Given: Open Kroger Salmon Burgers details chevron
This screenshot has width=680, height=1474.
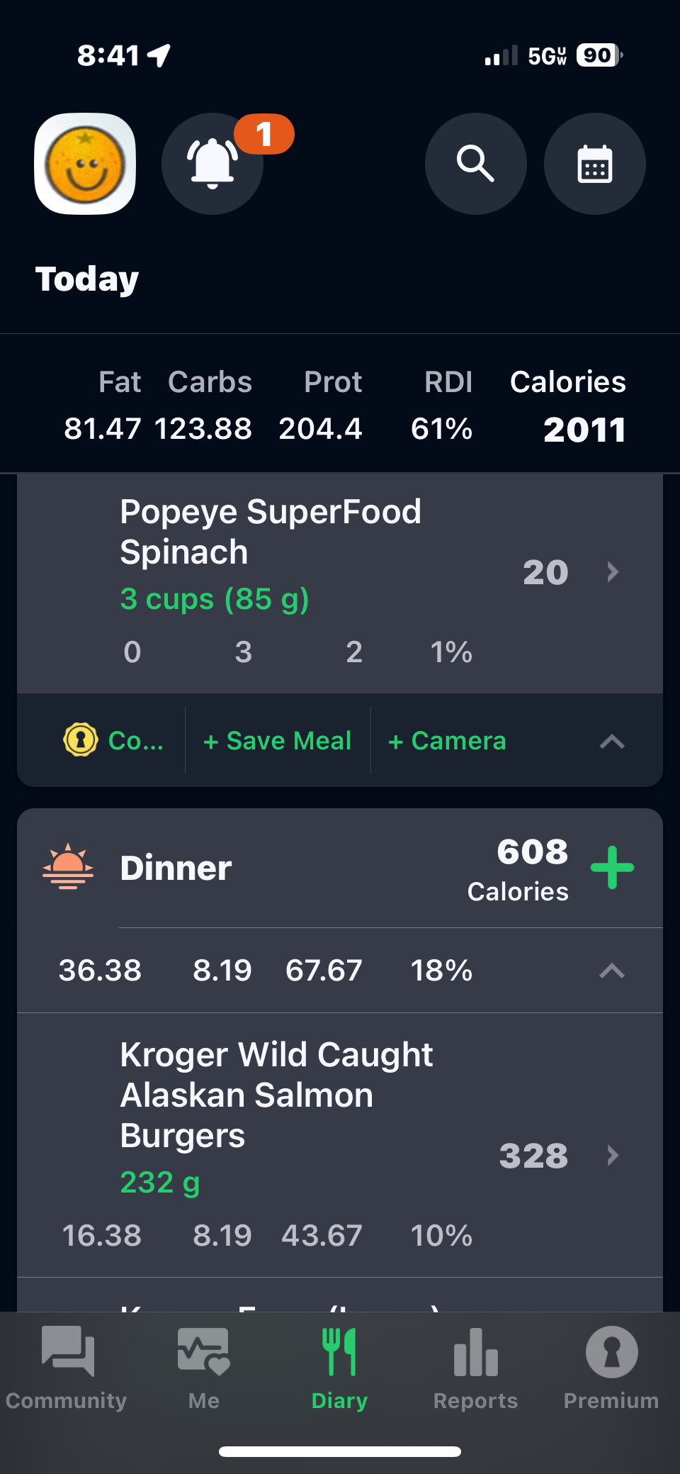Looking at the screenshot, I should tap(613, 1156).
